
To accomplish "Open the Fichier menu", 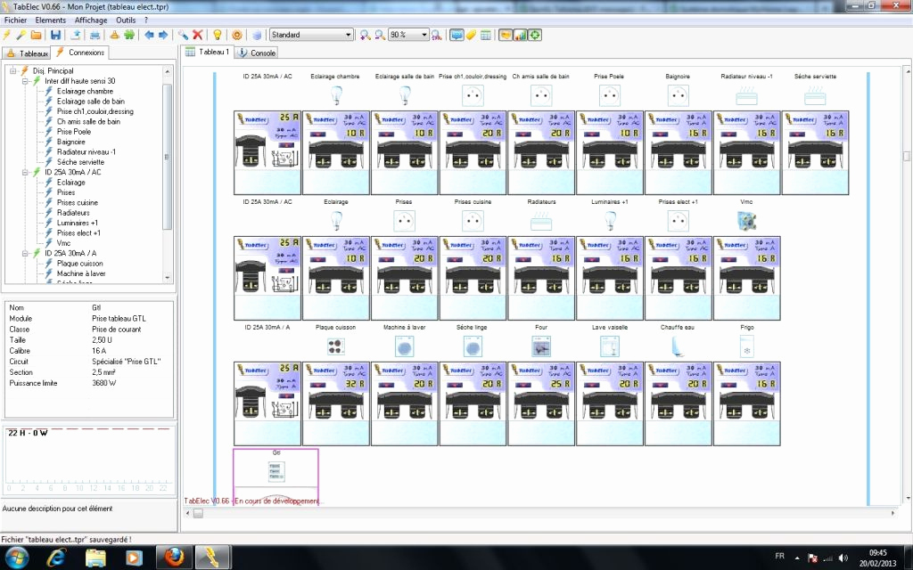I will click(x=16, y=20).
